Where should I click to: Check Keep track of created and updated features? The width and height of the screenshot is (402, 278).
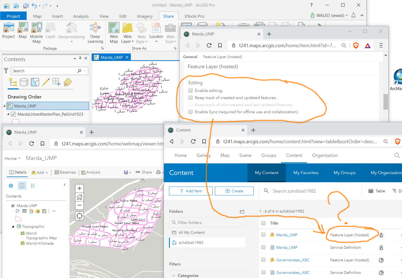(190, 98)
